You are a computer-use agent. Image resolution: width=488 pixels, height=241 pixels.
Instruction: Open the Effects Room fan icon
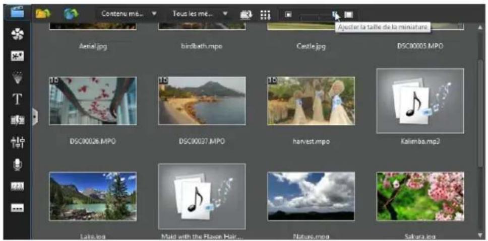point(17,35)
